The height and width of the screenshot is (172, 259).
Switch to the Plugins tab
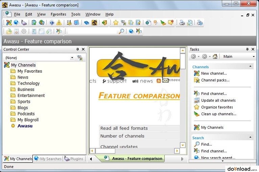point(74,158)
